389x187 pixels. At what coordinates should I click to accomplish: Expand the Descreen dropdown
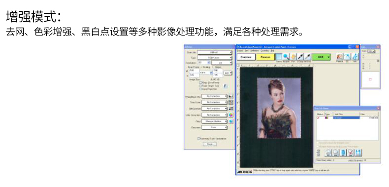click(214, 127)
